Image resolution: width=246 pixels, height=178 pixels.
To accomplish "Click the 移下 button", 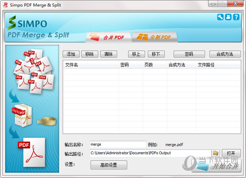I will coord(156,54).
